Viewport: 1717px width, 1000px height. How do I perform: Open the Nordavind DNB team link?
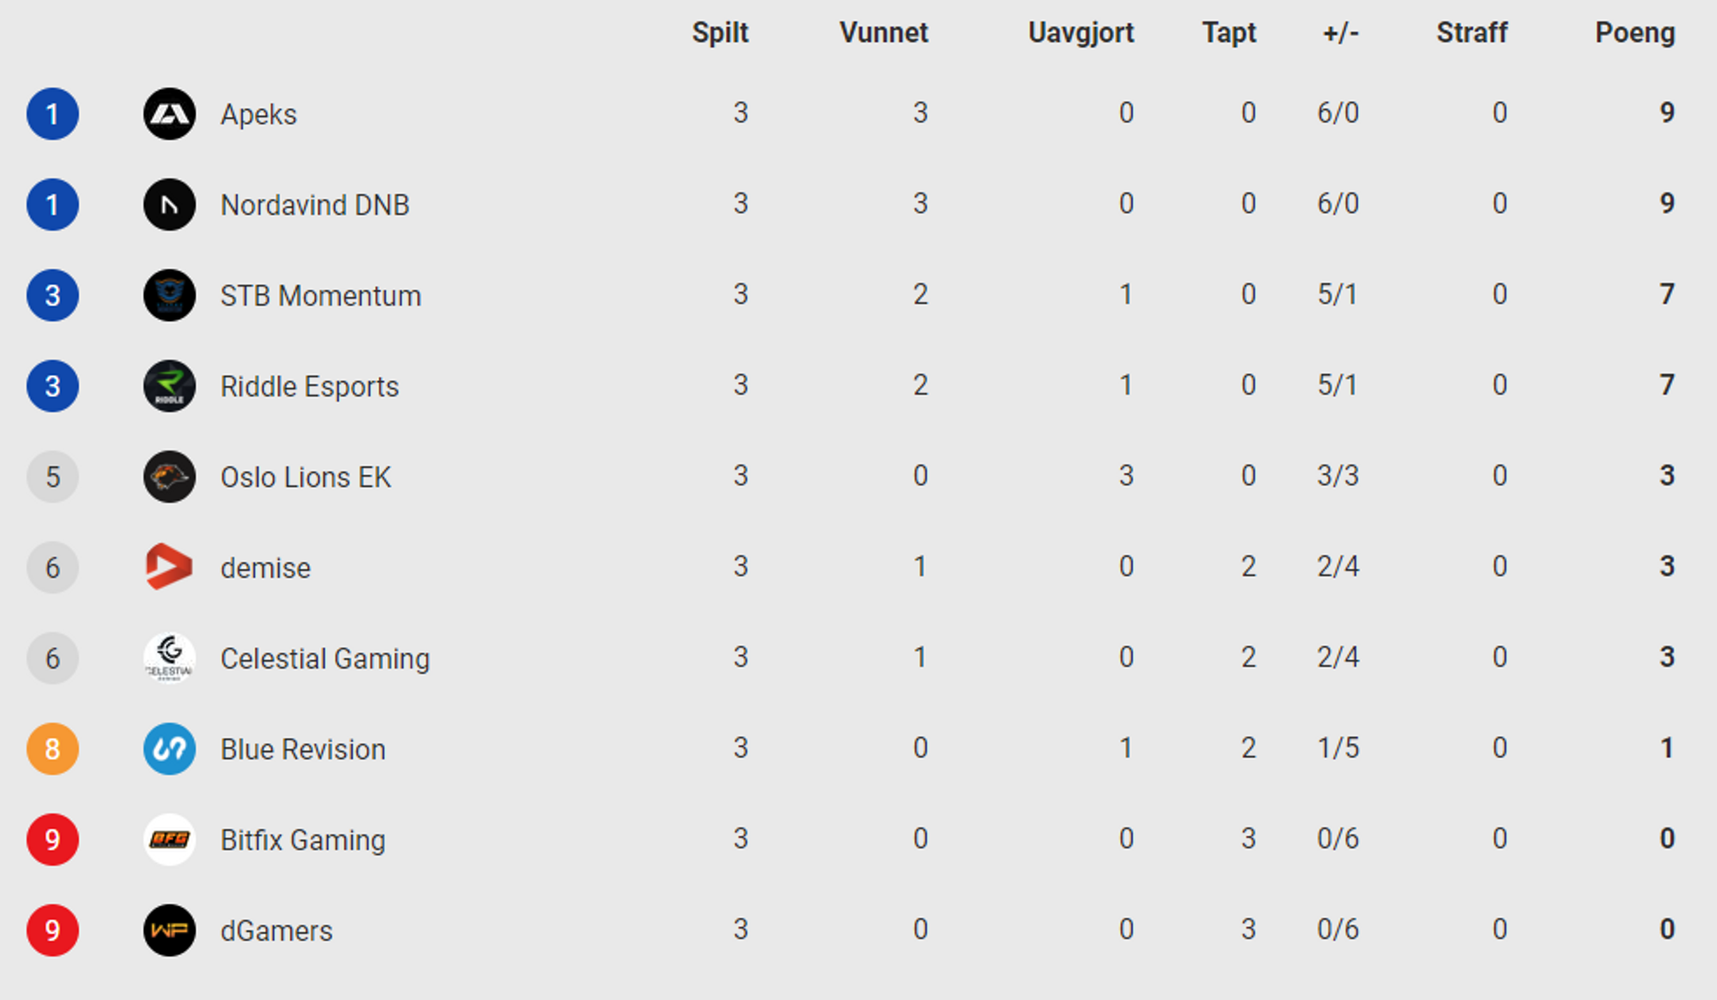click(x=315, y=205)
